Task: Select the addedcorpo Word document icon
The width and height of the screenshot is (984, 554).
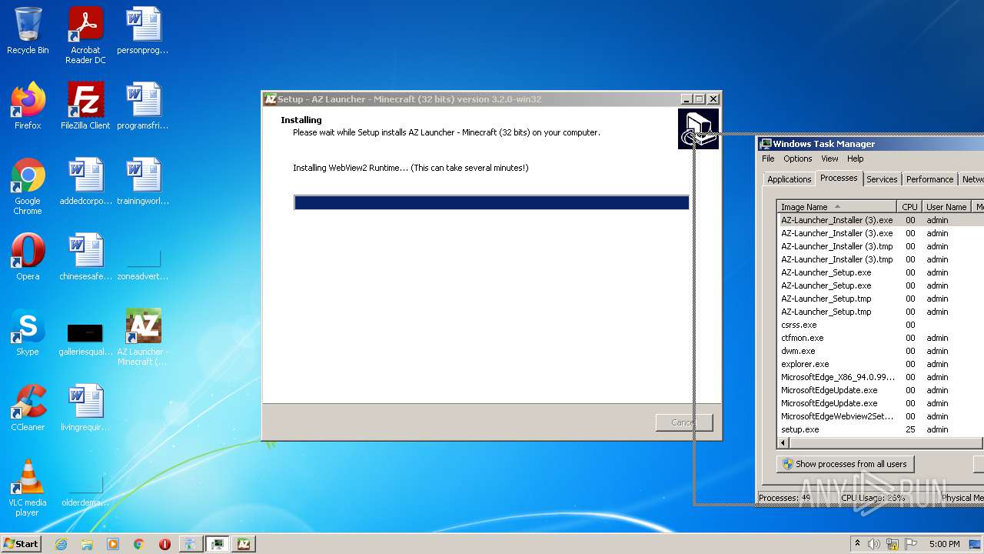Action: coord(85,182)
